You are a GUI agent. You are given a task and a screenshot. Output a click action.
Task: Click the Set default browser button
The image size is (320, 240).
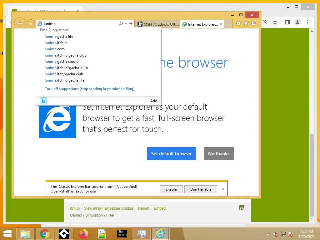click(x=172, y=154)
